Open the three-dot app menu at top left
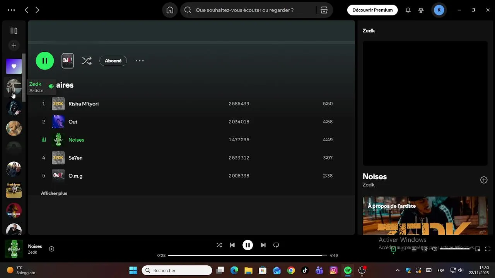 11,10
